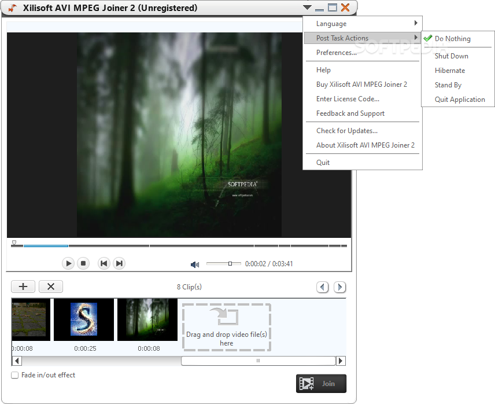Click the 0:00:02 / 0:03:41 time readout
Image resolution: width=495 pixels, height=404 pixels.
pyautogui.click(x=269, y=264)
